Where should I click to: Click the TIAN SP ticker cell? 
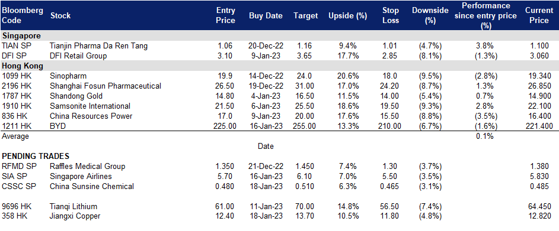click(x=16, y=45)
